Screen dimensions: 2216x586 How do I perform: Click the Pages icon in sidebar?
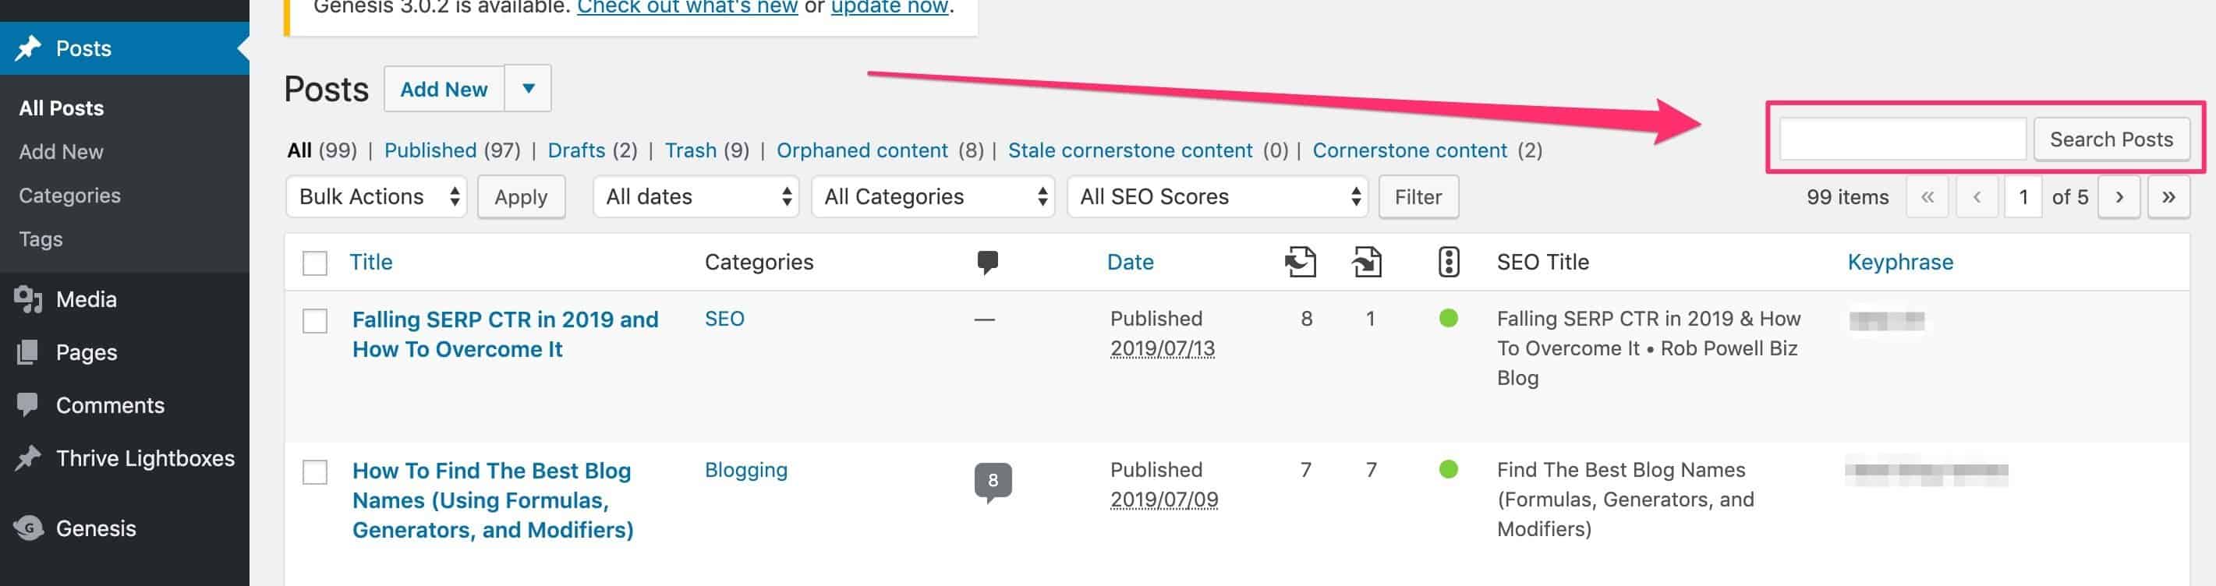click(28, 352)
